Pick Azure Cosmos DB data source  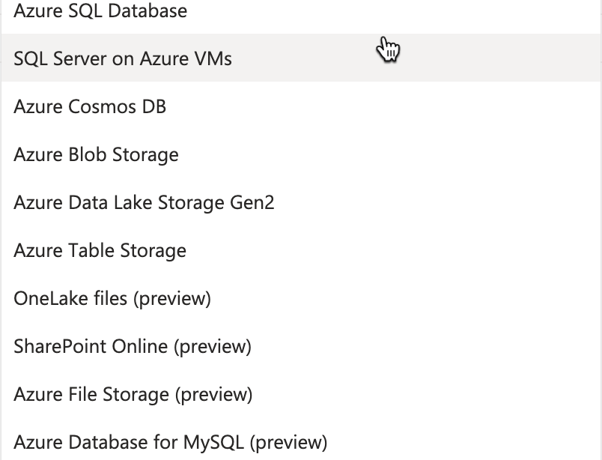point(301,106)
